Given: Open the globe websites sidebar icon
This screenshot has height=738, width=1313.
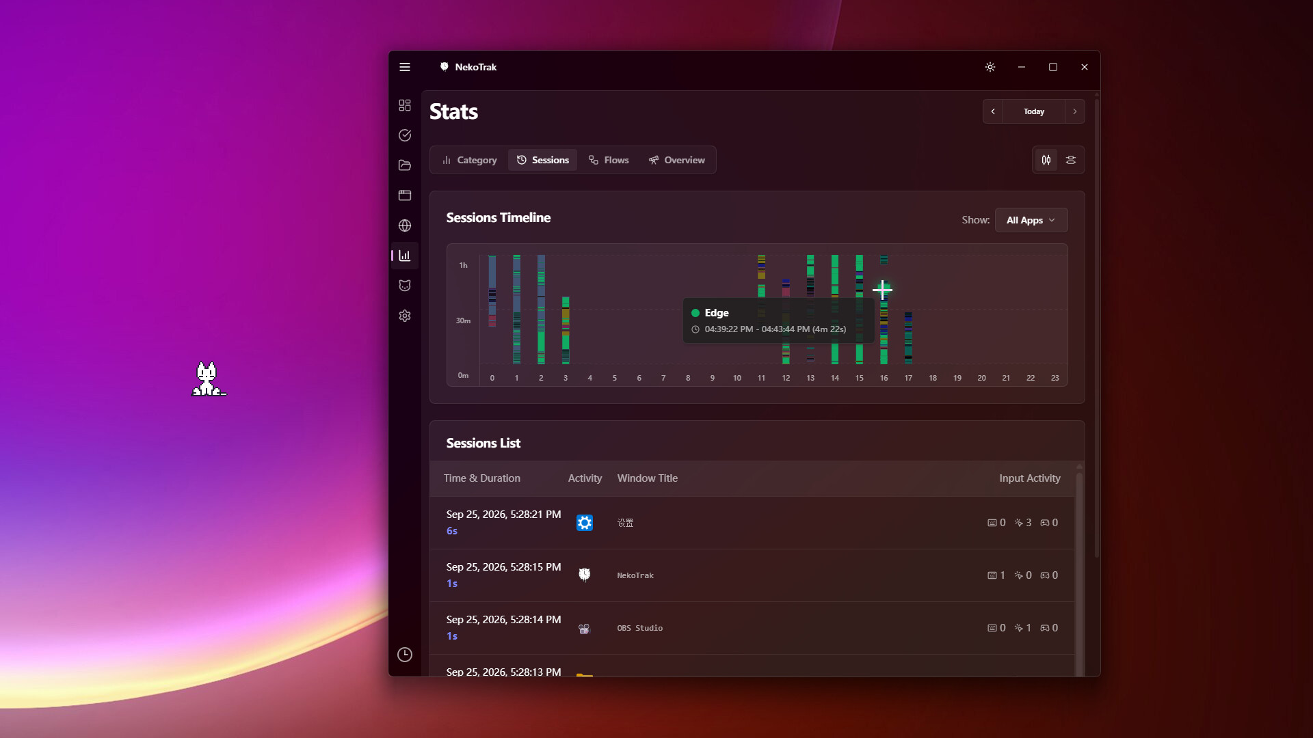Looking at the screenshot, I should [405, 225].
